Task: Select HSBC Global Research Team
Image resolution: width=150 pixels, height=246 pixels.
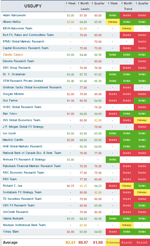Action: (22, 107)
